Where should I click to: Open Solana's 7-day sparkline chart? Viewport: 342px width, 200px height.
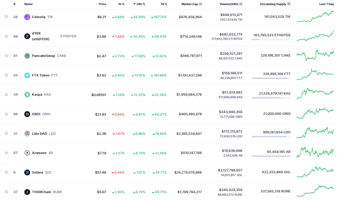coord(315,172)
